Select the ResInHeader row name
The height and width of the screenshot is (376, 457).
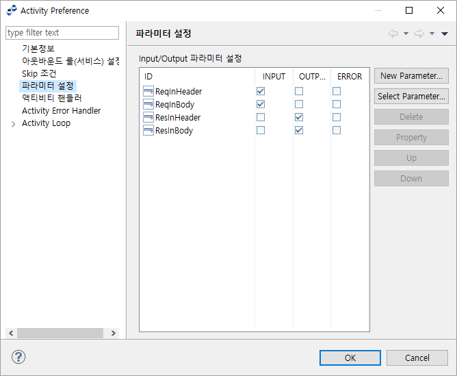(178, 117)
